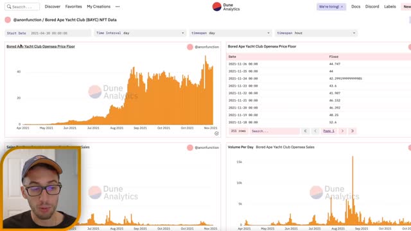Image resolution: width=411 pixels, height=231 pixels.
Task: Go to last page of floor table
Action: click(x=353, y=131)
